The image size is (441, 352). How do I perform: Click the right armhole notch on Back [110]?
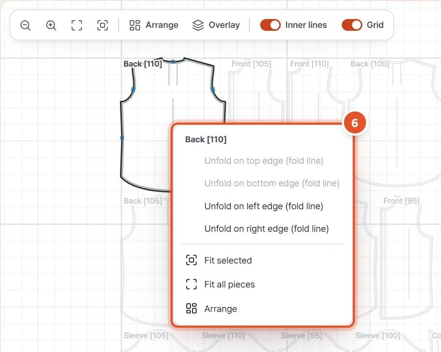213,89
